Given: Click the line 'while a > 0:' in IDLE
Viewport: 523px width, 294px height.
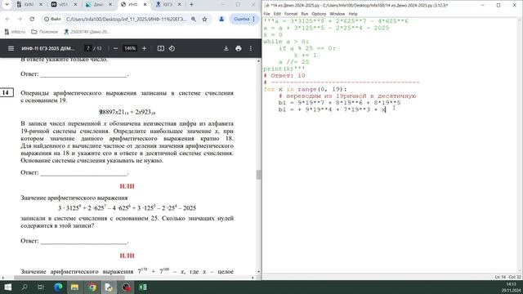Looking at the screenshot, I should pos(286,42).
